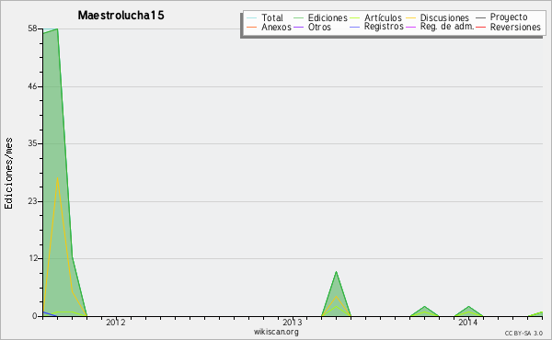Screen dimensions: 552x340
Task: Click the 58 y-axis value
Action: pos(32,28)
